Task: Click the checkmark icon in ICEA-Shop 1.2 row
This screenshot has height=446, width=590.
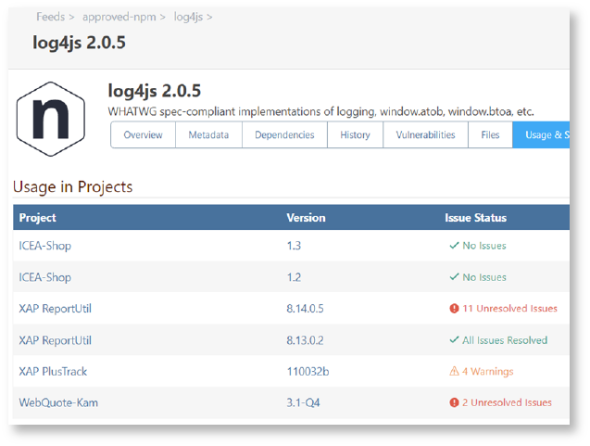Action: (454, 277)
